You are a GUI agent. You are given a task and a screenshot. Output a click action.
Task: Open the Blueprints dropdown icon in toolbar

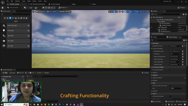[31, 8]
